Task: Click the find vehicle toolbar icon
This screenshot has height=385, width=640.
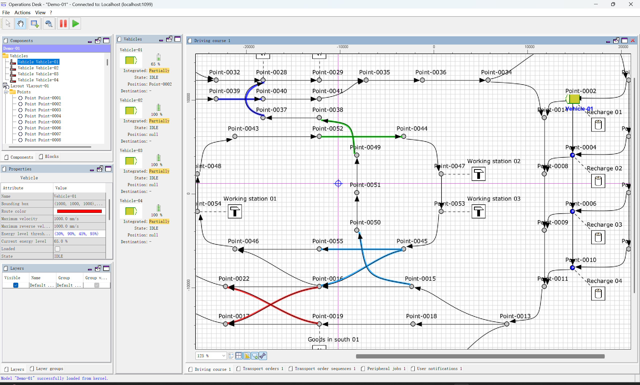Action: (x=49, y=24)
